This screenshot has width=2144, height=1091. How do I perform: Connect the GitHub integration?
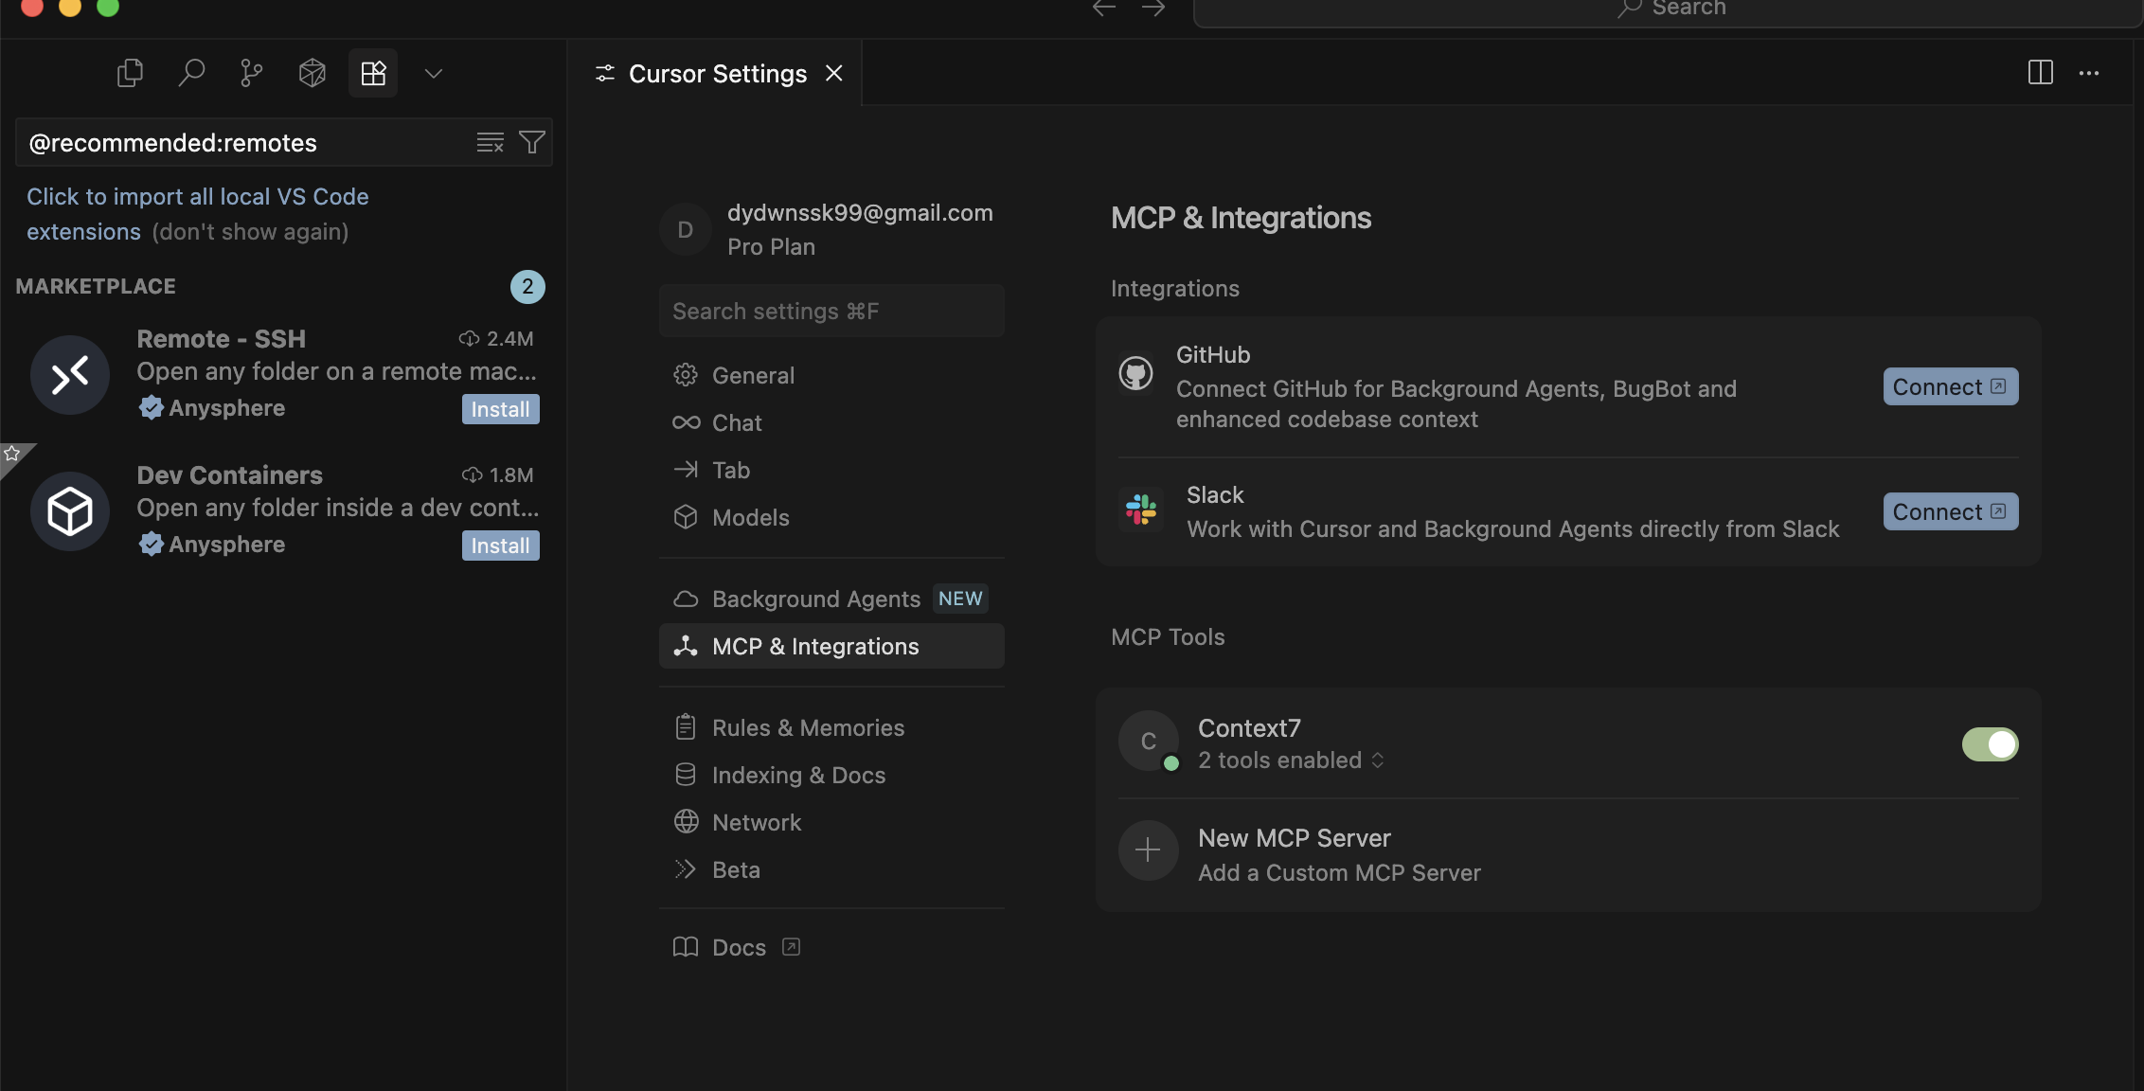coord(1950,386)
